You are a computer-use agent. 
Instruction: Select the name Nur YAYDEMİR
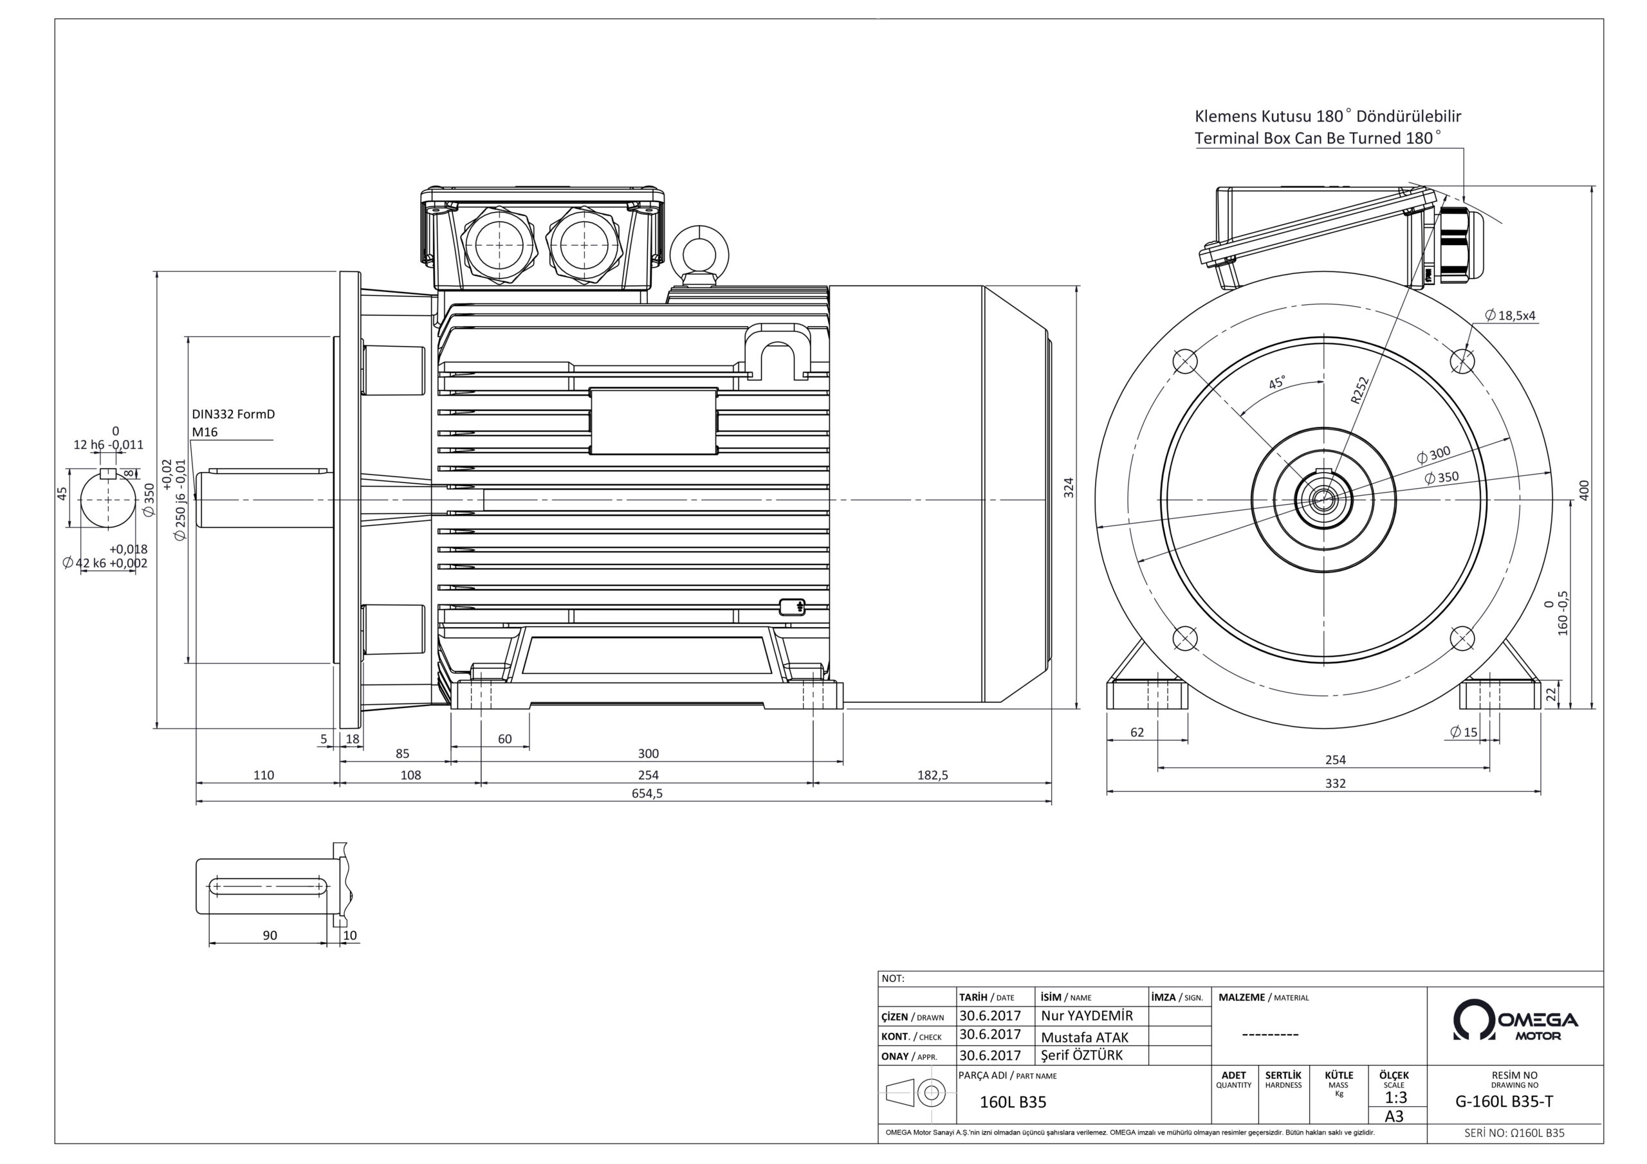coord(1087,1016)
